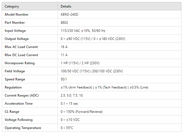Click the Regulation details cell
The width and height of the screenshot is (184, 134).
coord(104,87)
